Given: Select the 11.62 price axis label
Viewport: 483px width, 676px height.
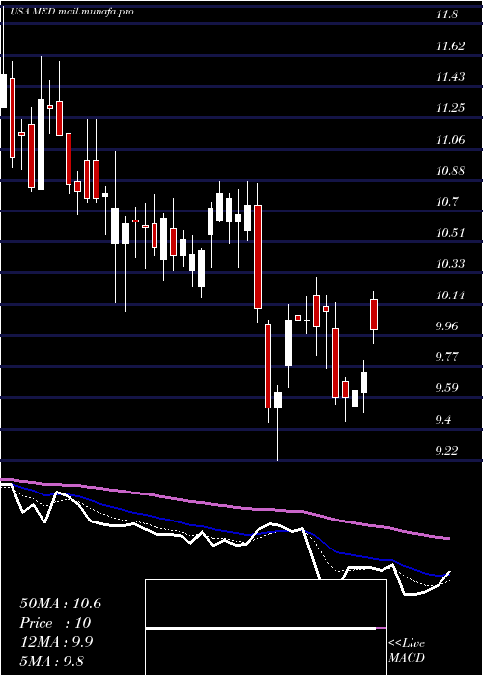Looking at the screenshot, I should click(x=450, y=46).
